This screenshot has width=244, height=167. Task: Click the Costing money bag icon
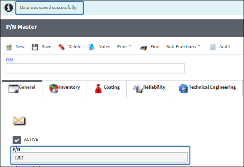[98, 89]
